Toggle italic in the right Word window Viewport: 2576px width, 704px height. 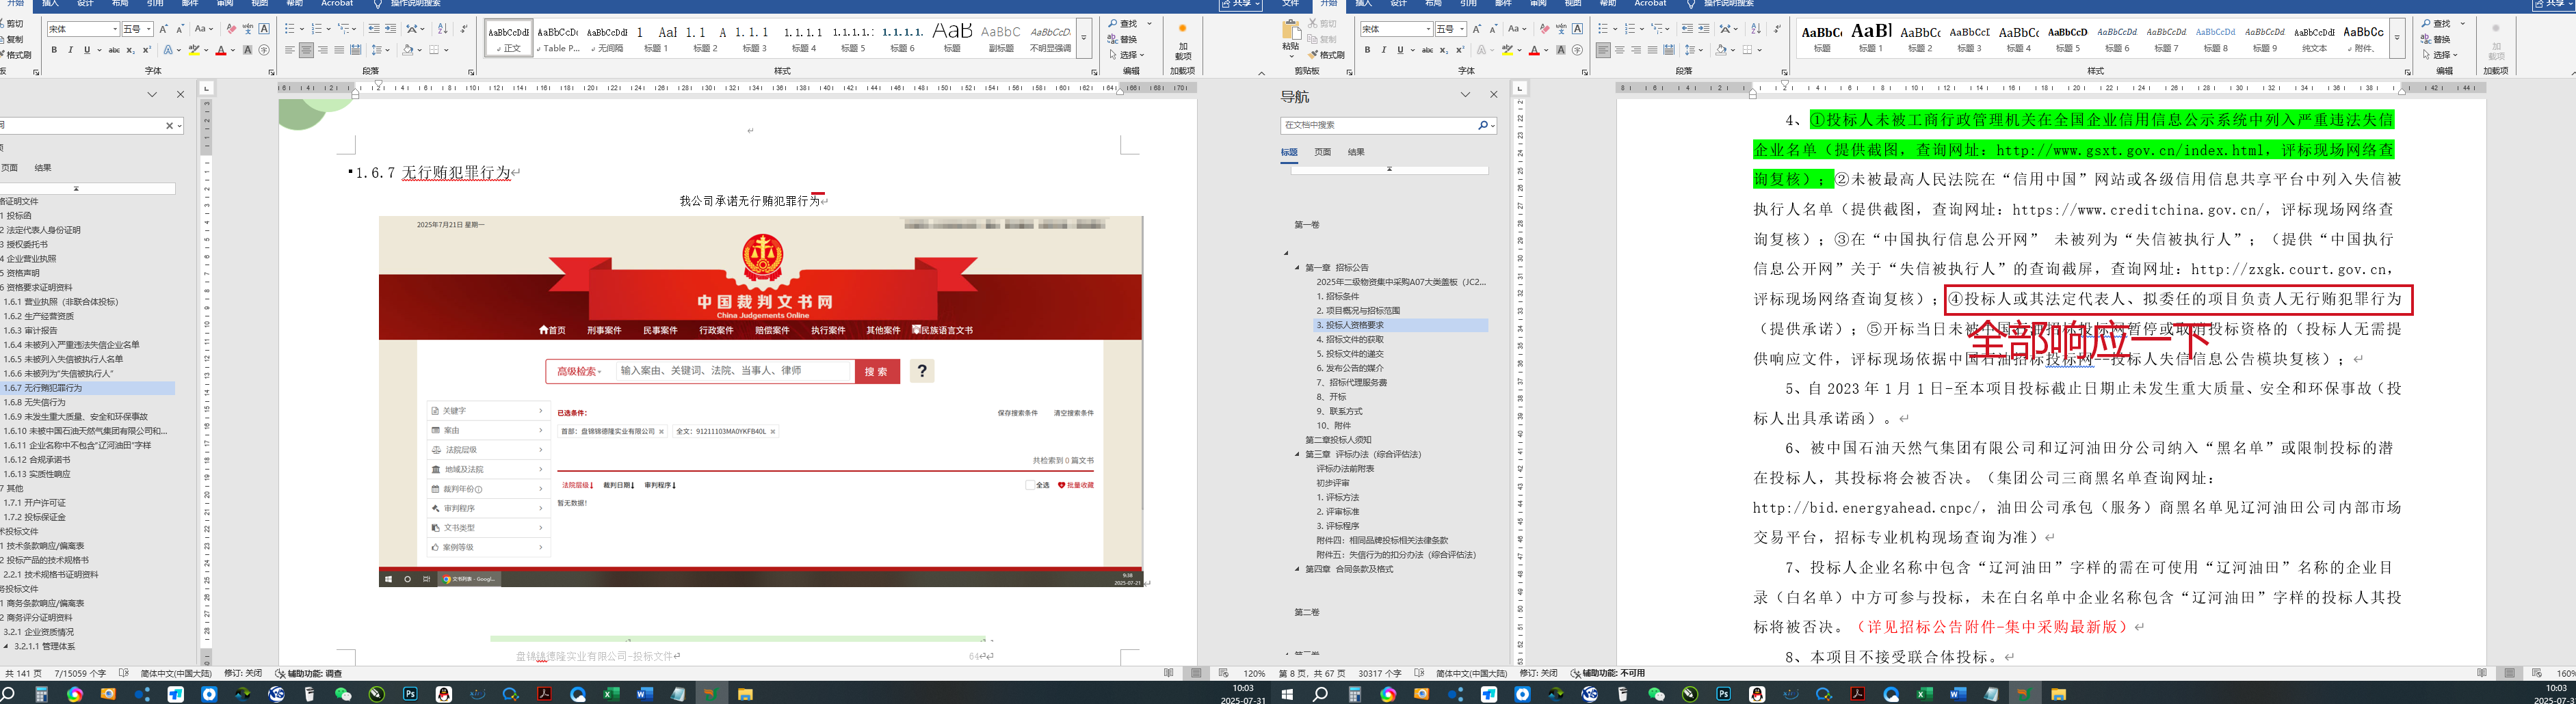coord(1384,50)
